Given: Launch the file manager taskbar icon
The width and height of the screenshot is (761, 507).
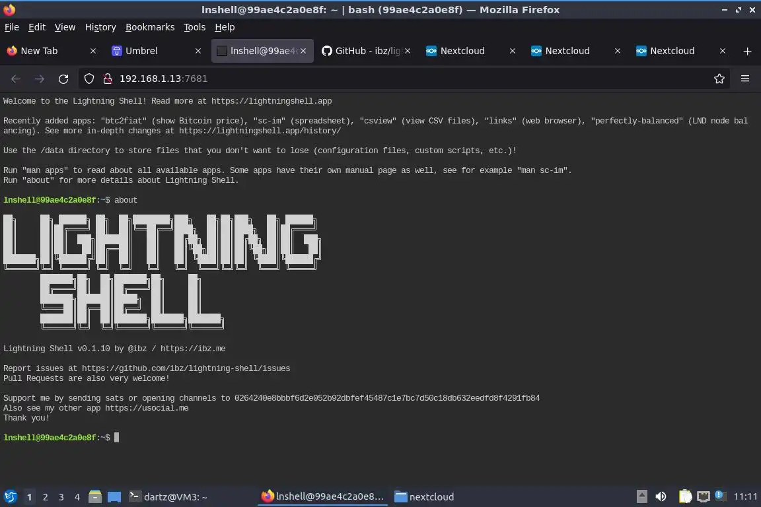Looking at the screenshot, I should [x=95, y=497].
